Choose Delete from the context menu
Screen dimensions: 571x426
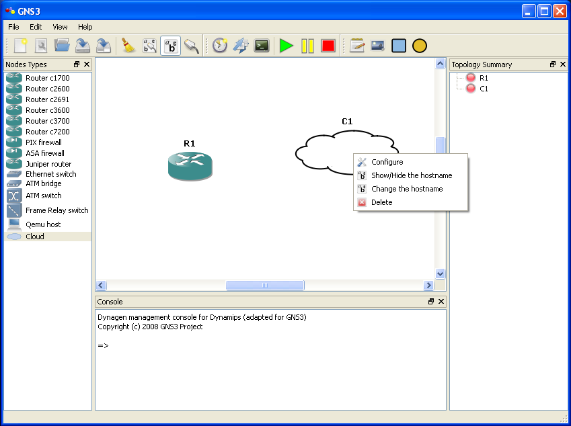411,202
